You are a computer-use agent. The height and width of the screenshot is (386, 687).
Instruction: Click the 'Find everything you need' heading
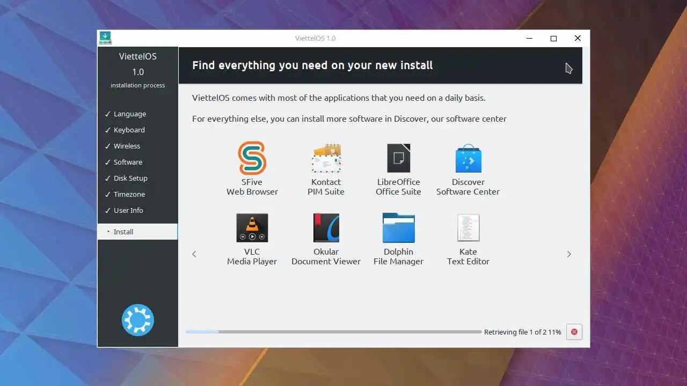click(x=312, y=65)
